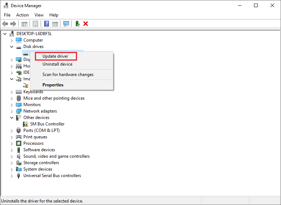Expand the Processors category
This screenshot has height=205, width=281.
pos(12,144)
